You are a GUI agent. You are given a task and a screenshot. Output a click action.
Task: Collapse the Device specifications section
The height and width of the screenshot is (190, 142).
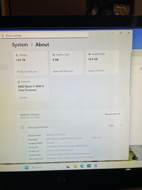click(x=121, y=125)
